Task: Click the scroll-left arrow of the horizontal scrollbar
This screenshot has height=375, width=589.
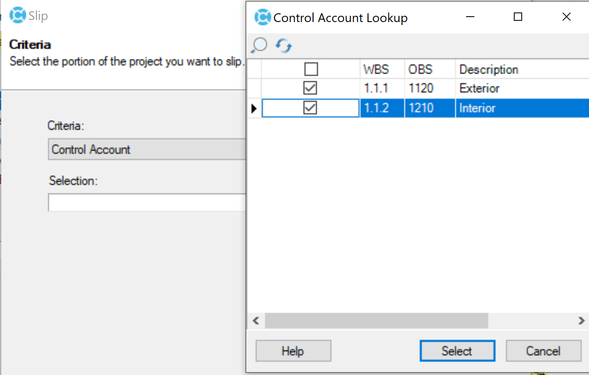Action: tap(256, 321)
